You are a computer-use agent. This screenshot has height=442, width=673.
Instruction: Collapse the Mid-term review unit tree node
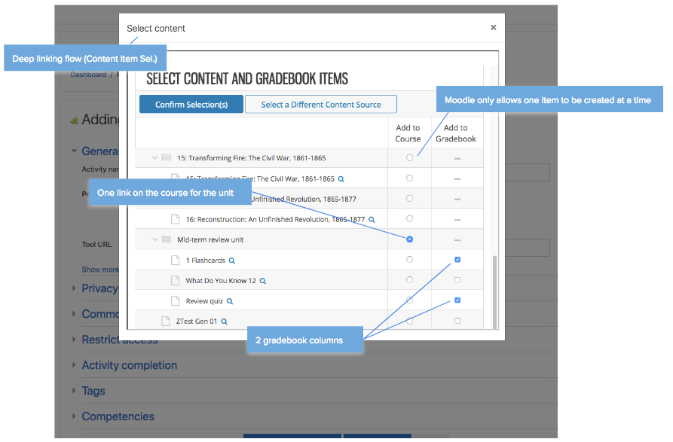tap(155, 240)
